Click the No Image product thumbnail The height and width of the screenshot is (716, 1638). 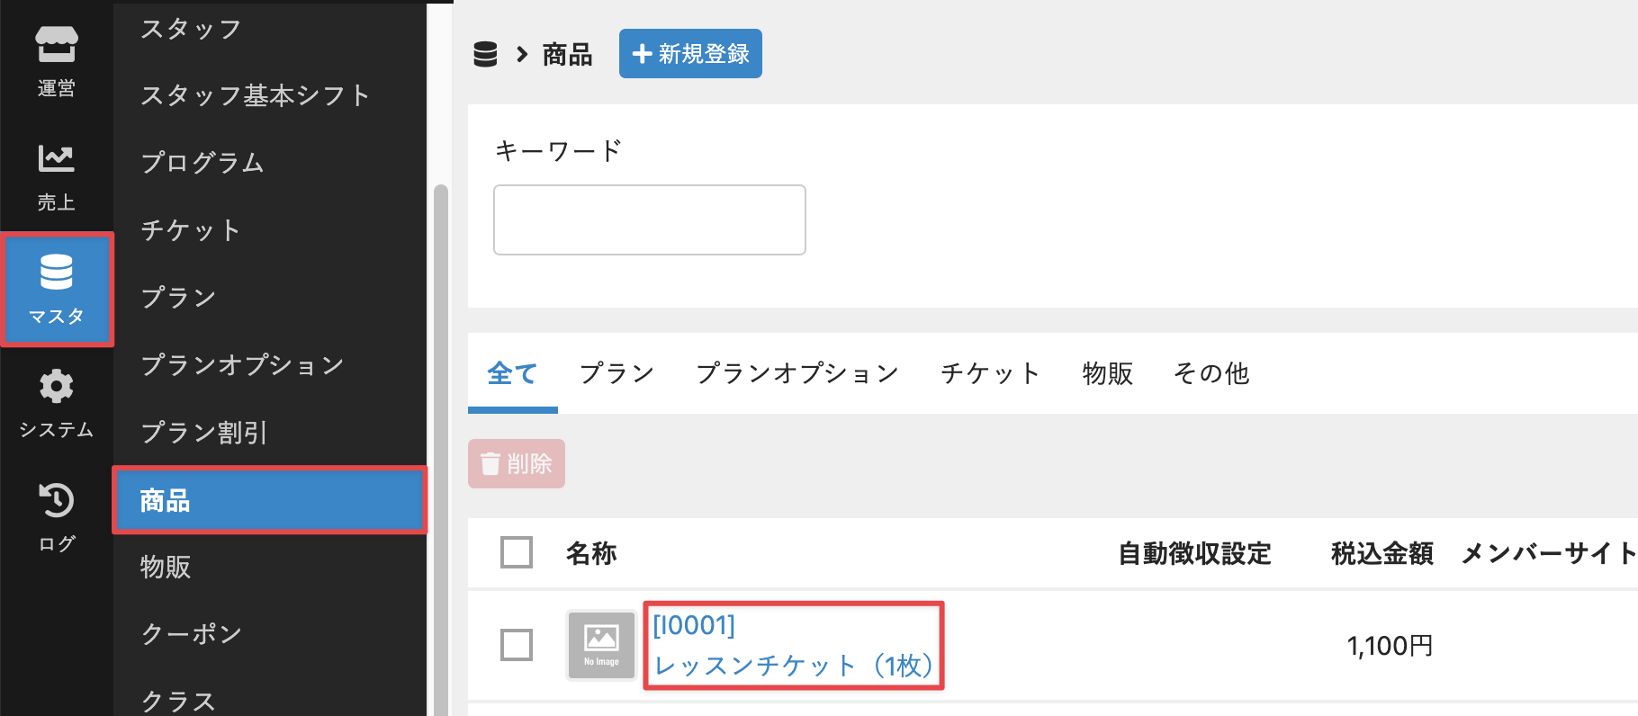point(601,645)
